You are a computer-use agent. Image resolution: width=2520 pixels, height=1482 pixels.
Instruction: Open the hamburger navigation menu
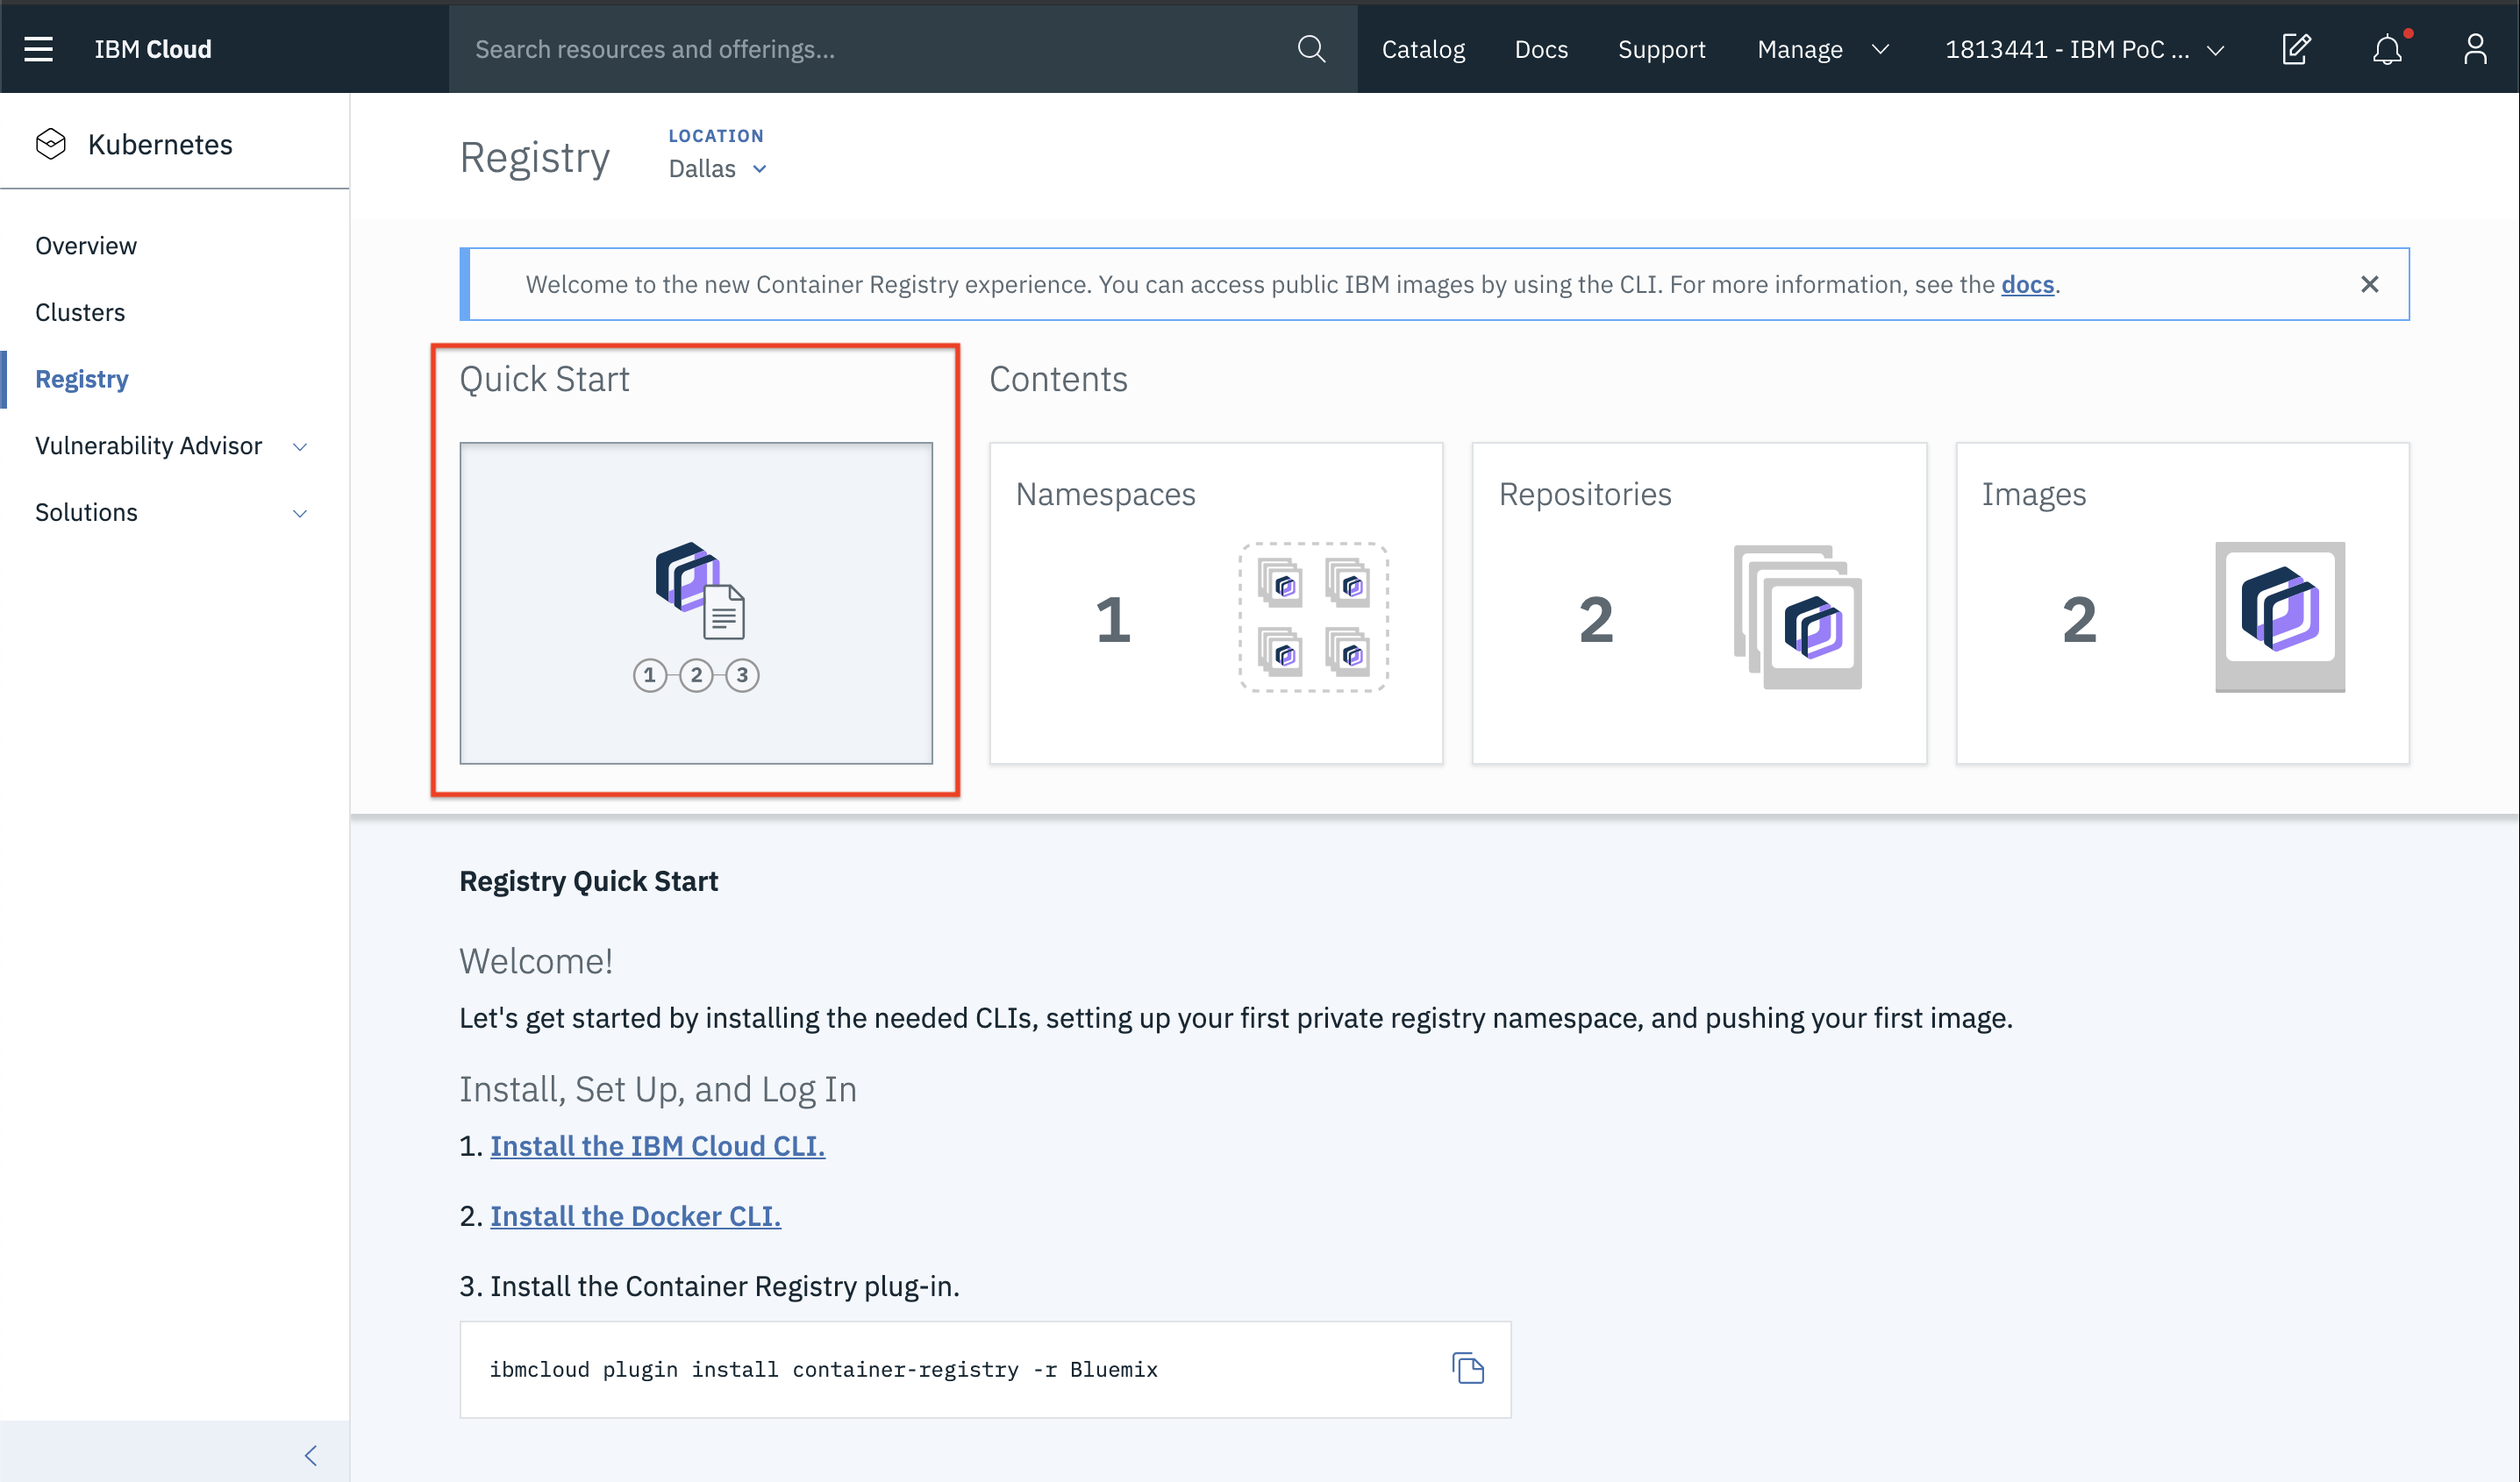[x=38, y=49]
